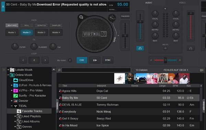Click the Liked Playlists folder icon
Image resolution: width=206 pixels, height=130 pixels.
point(19,116)
